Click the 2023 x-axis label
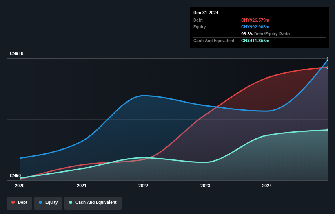 pyautogui.click(x=205, y=186)
